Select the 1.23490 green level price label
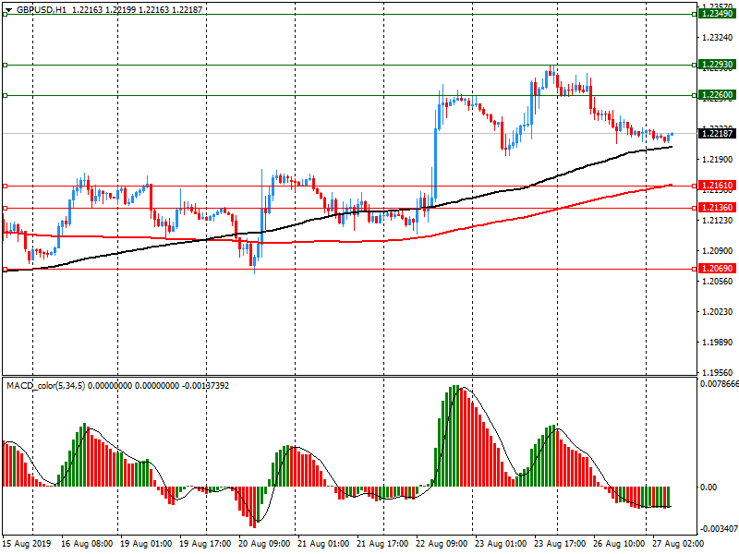739x554 pixels. [718, 14]
